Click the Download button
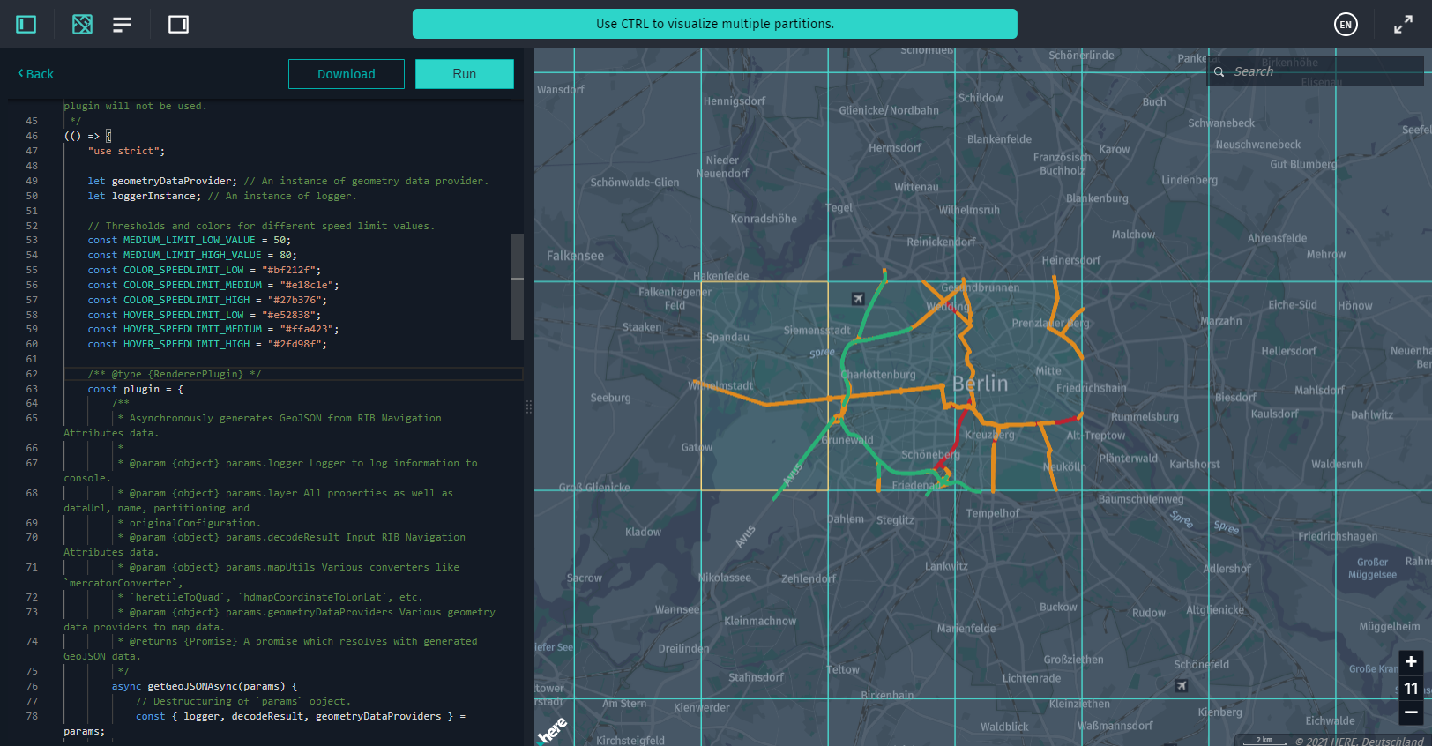The height and width of the screenshot is (746, 1432). click(x=346, y=74)
